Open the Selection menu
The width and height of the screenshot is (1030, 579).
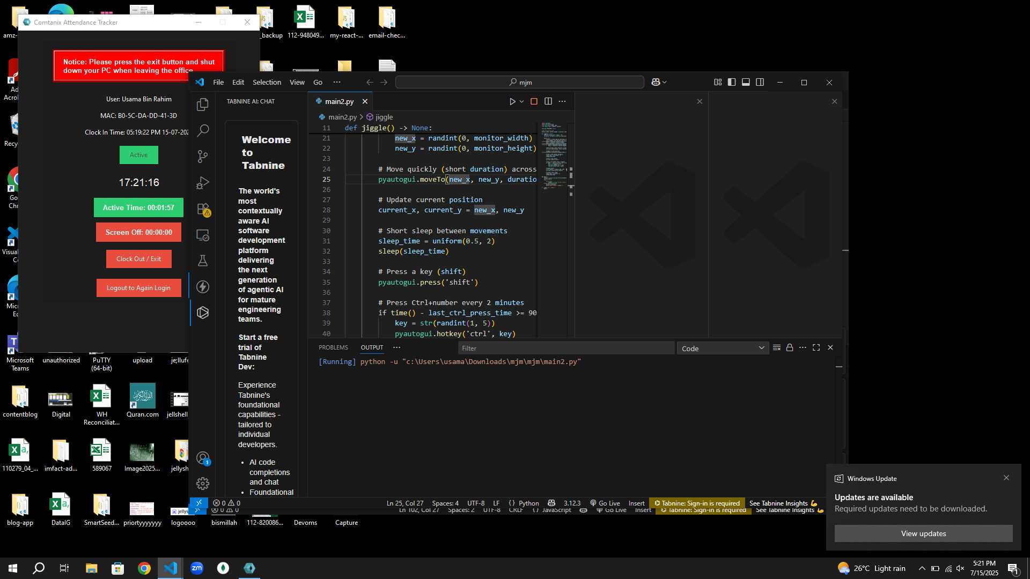[x=267, y=82]
